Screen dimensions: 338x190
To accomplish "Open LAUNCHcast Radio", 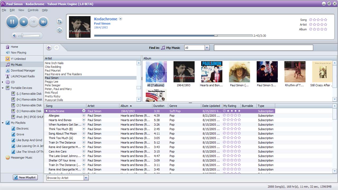I will (23, 76).
